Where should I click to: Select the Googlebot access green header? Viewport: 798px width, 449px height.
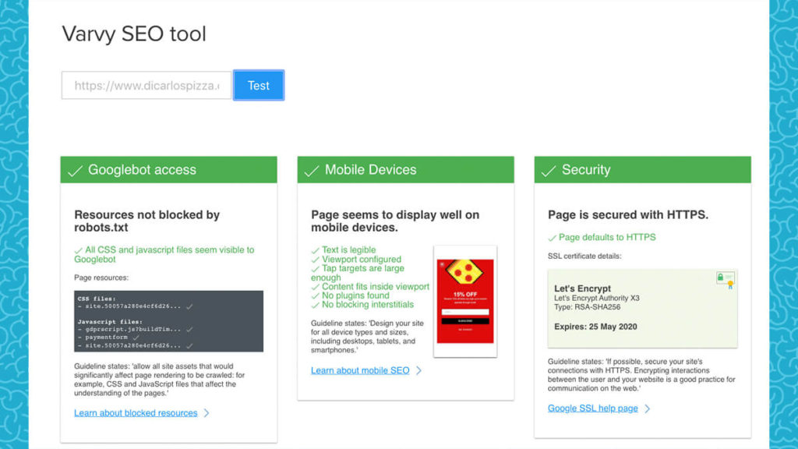click(169, 170)
